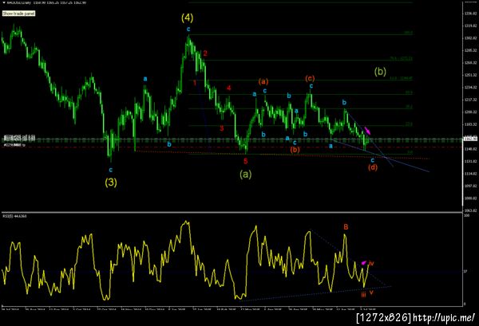Select the yellow (3) wave label
This screenshot has width=479, height=326.
(111, 183)
